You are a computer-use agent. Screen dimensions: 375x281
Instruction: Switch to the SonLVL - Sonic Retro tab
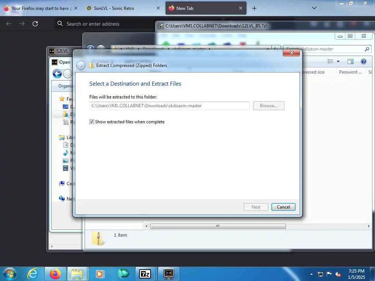click(x=114, y=8)
